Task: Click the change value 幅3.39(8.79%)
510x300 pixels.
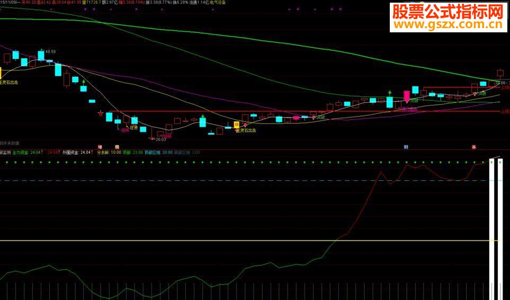Action: (131, 2)
